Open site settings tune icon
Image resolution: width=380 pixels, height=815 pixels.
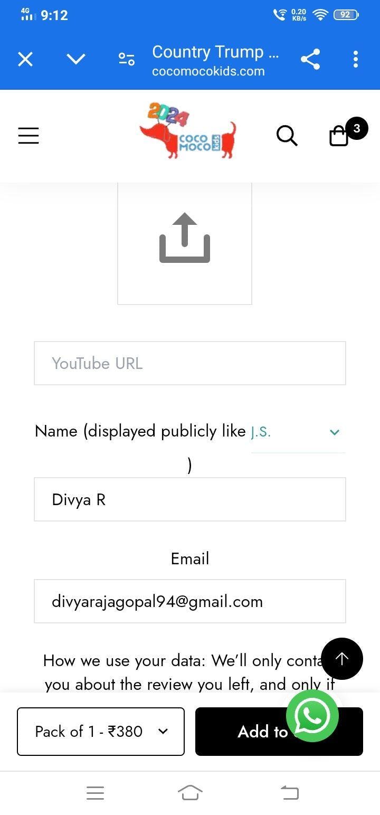pyautogui.click(x=127, y=59)
